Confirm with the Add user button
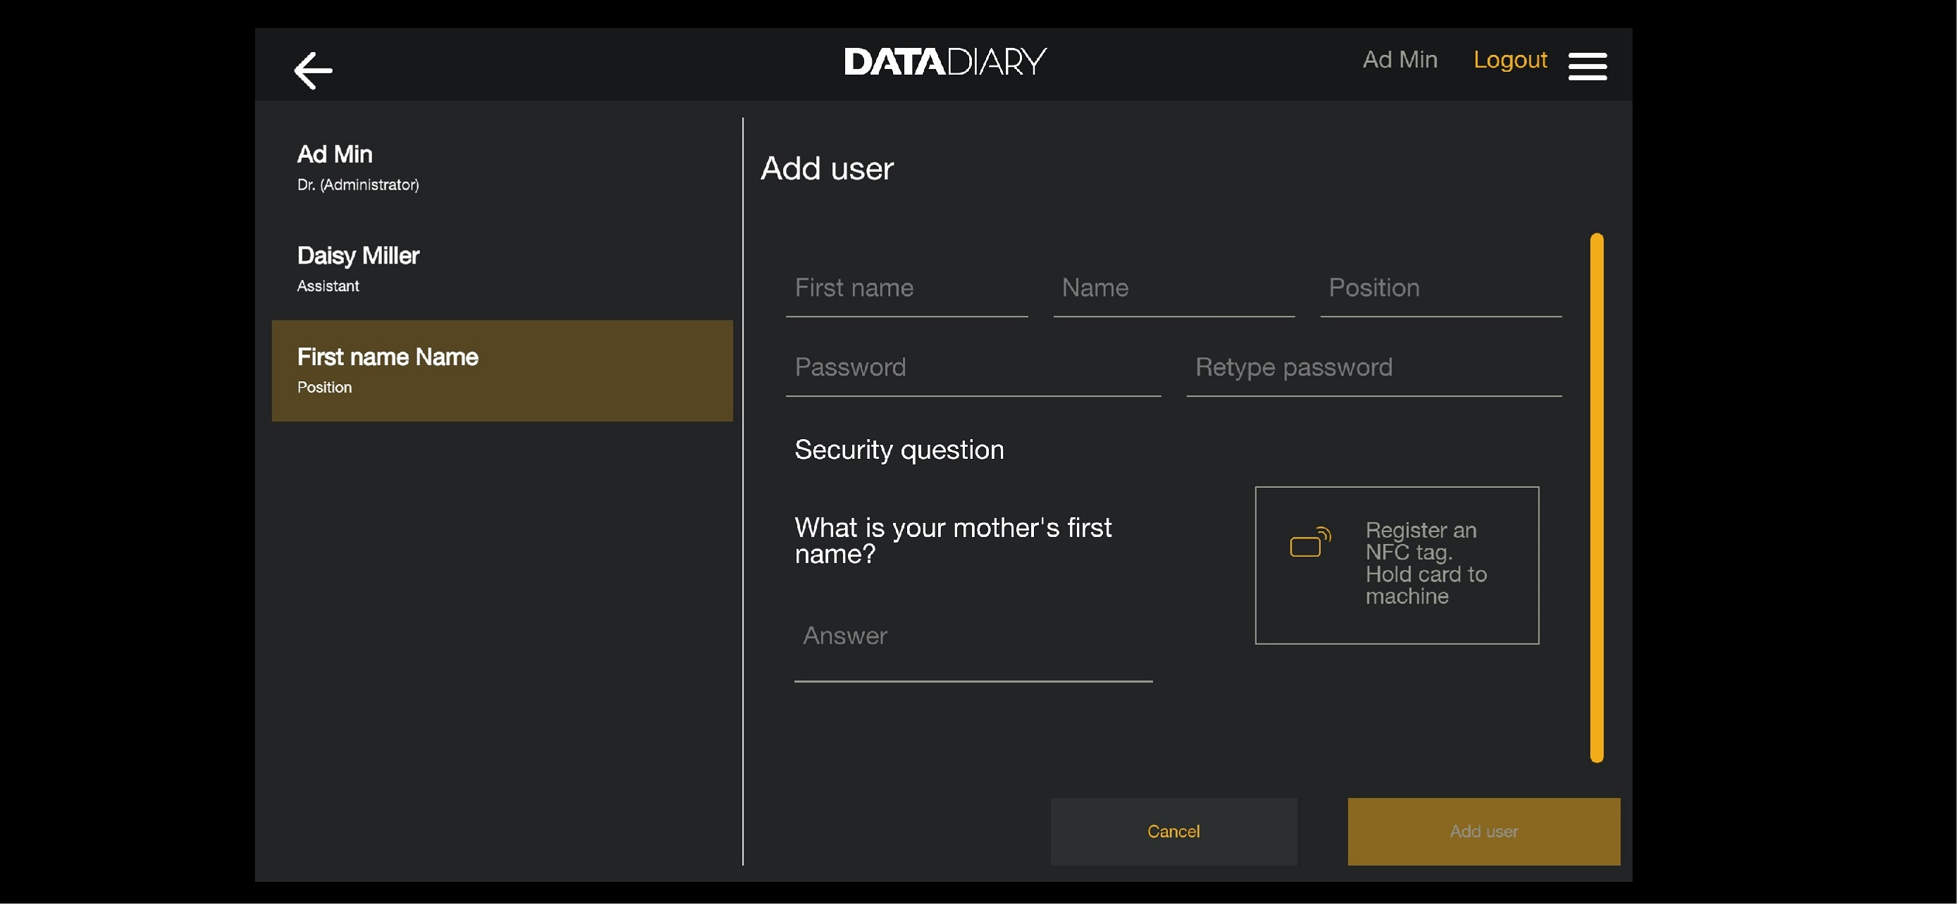Screen dimensions: 1958x905 (1483, 832)
